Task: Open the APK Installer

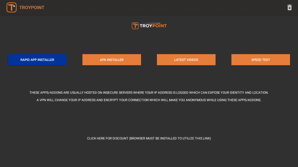Action: [x=112, y=60]
